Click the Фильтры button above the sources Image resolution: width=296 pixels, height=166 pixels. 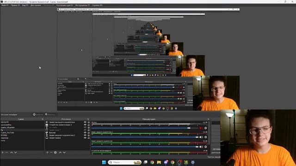[x=50, y=114]
